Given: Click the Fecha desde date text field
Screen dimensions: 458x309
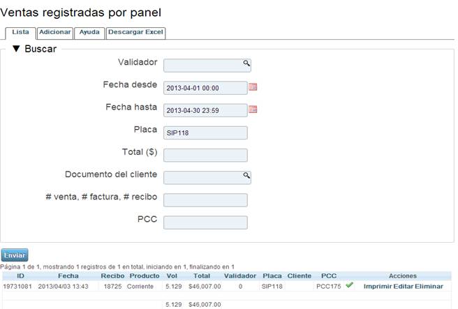Looking at the screenshot, I should pos(205,88).
